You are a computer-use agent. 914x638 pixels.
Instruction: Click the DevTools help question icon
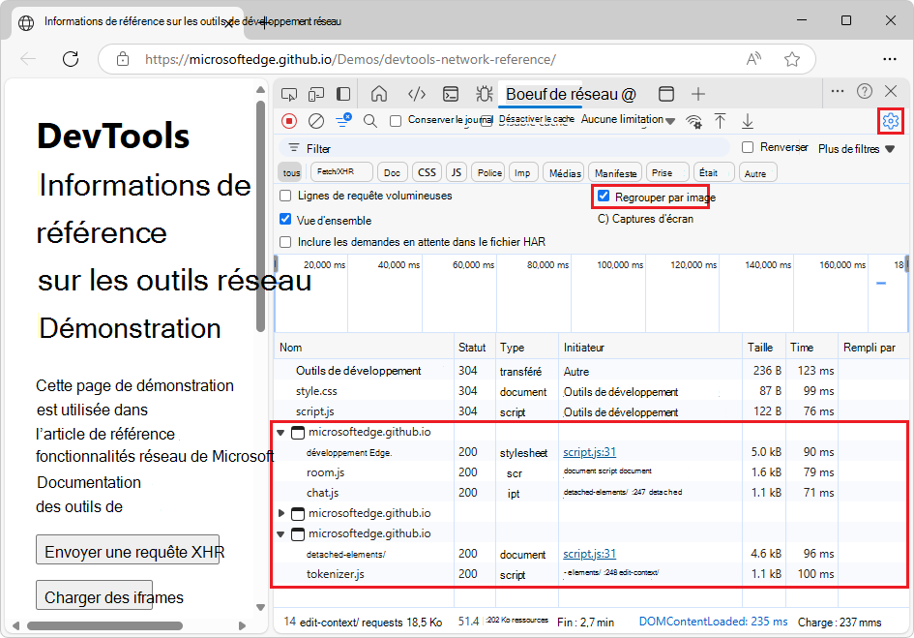(x=865, y=91)
